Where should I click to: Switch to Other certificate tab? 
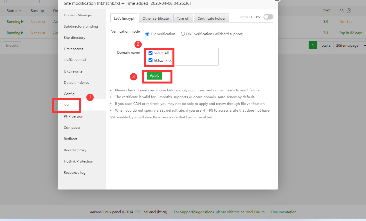156,18
